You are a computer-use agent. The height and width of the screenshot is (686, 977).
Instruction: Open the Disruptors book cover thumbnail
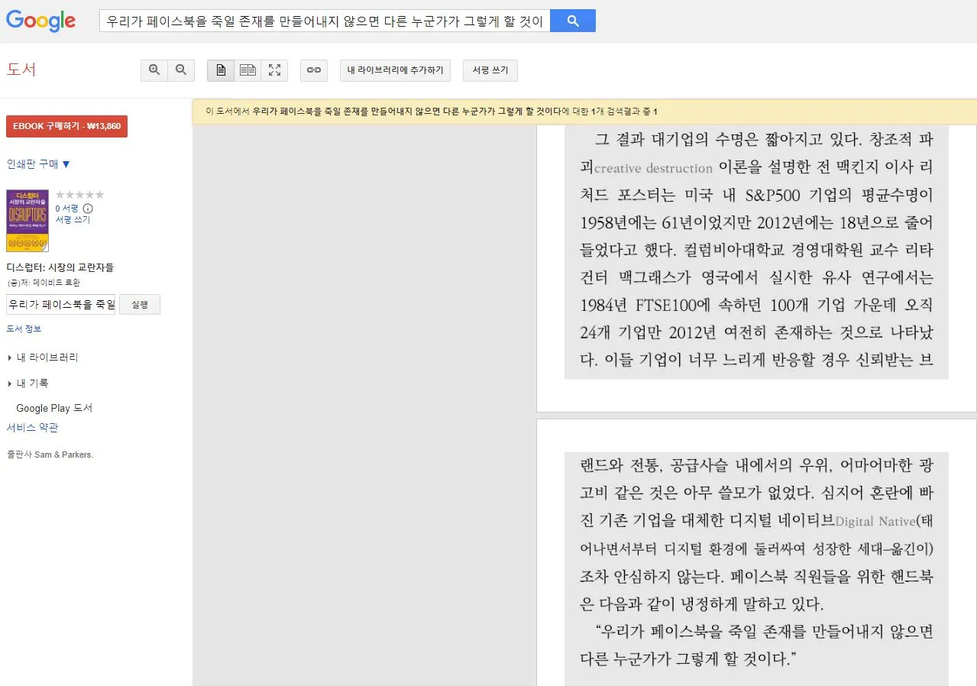point(27,221)
